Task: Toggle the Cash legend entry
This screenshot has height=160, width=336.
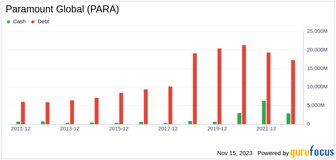Action: click(x=16, y=22)
